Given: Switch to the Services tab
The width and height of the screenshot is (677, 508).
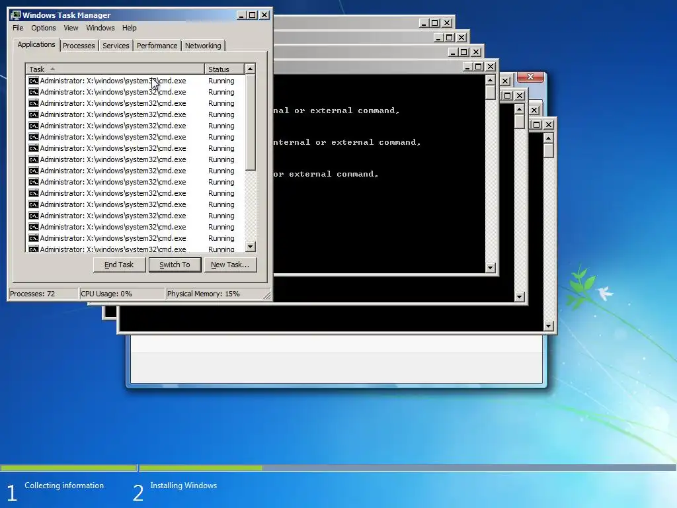Looking at the screenshot, I should (x=116, y=46).
